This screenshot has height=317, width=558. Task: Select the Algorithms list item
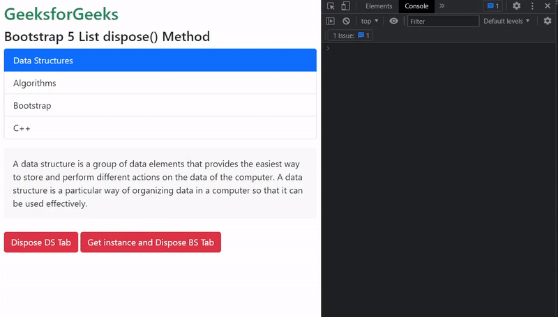160,83
